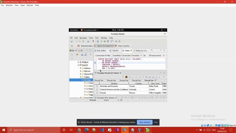Expand the Triggers folder under Sales table

tap(85, 95)
